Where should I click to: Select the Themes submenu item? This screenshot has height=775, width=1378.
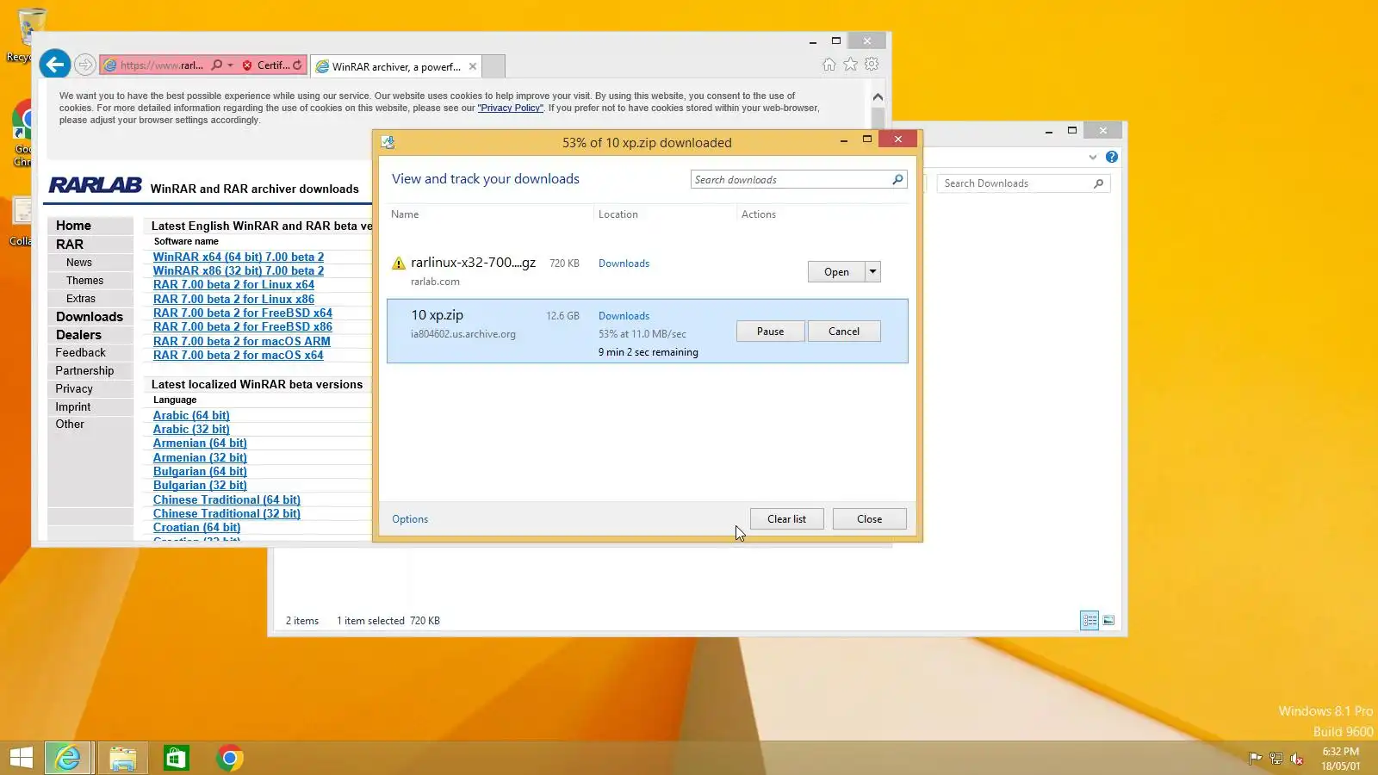84,281
